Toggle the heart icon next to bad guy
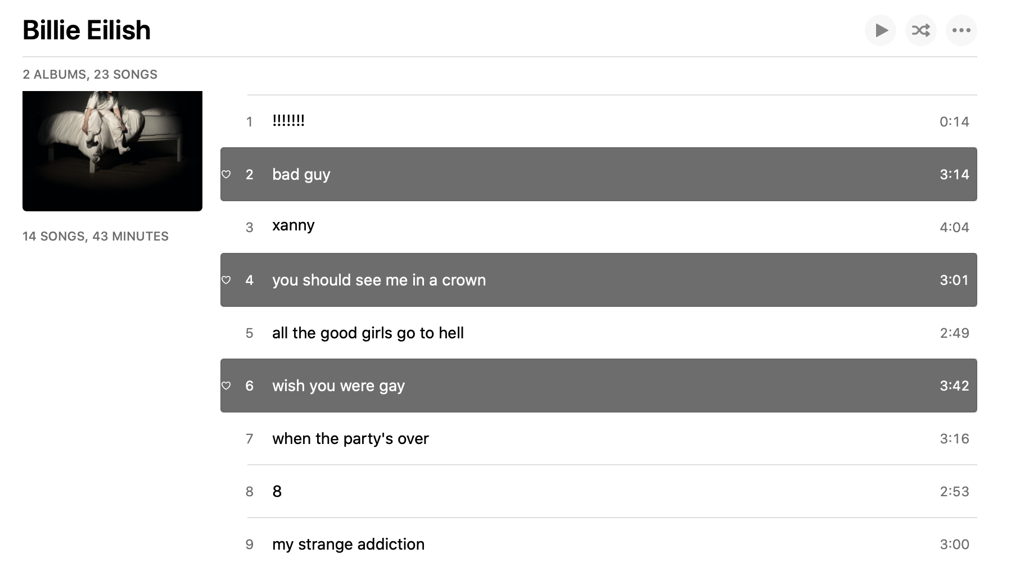 [x=226, y=174]
